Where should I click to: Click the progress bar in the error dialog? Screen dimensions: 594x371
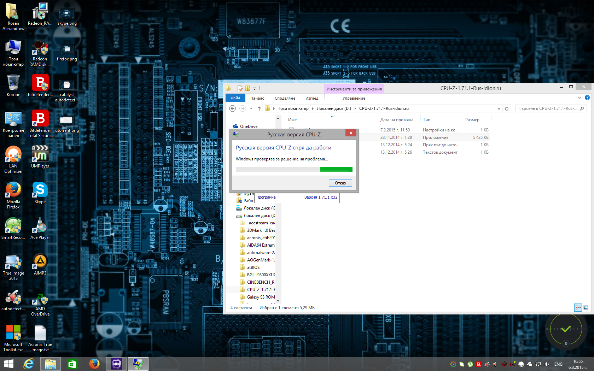[x=294, y=170]
